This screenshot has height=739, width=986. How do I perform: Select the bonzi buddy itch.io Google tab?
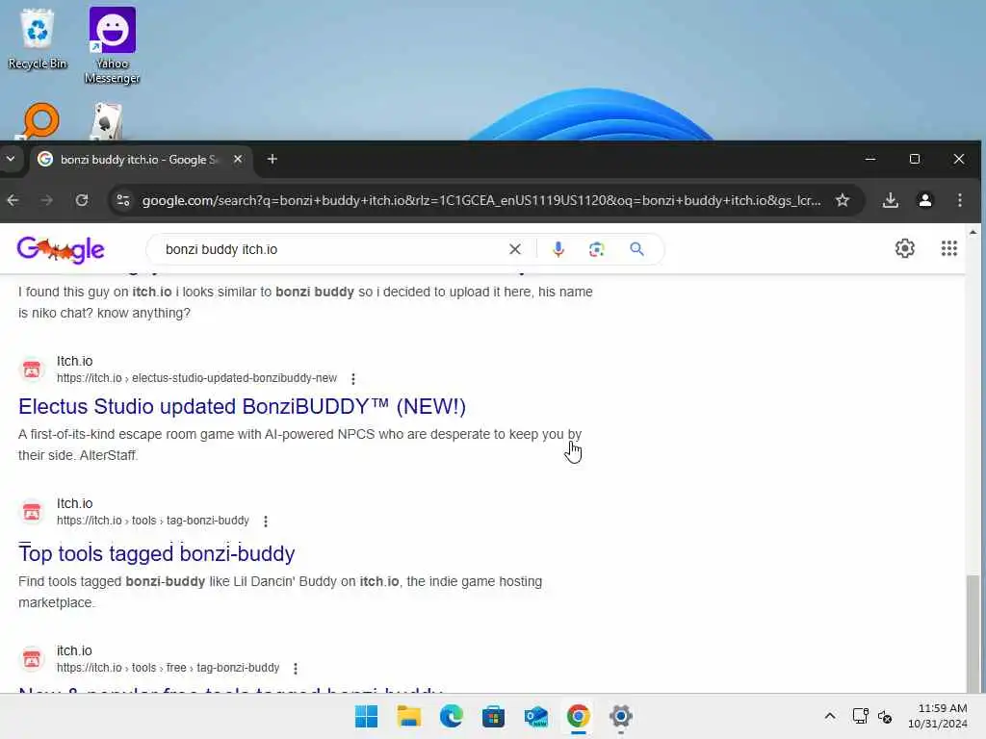(x=139, y=160)
